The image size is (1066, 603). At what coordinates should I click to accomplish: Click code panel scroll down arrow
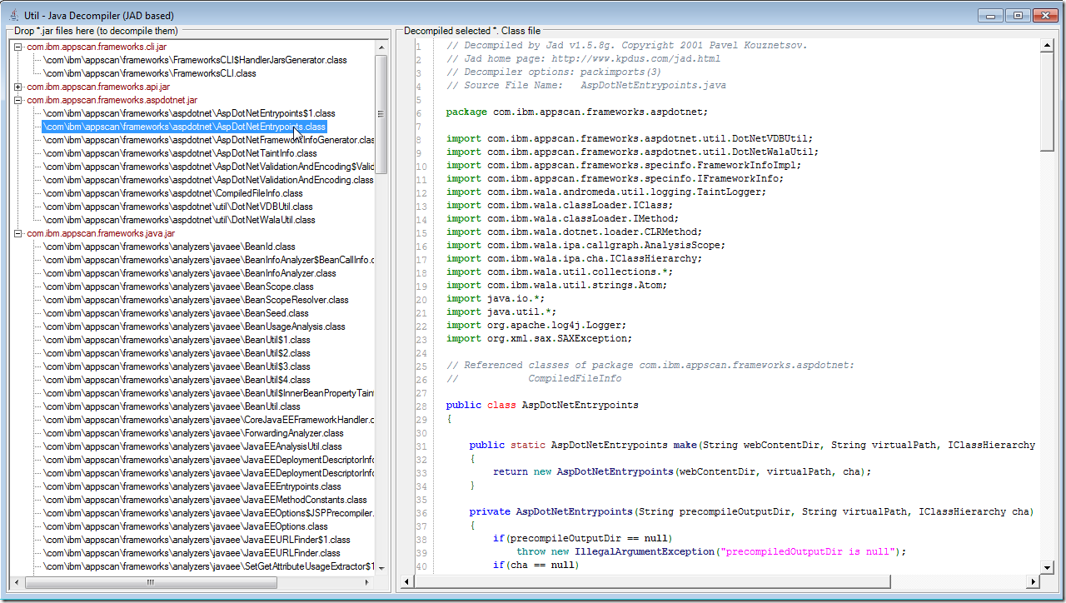coord(1048,568)
